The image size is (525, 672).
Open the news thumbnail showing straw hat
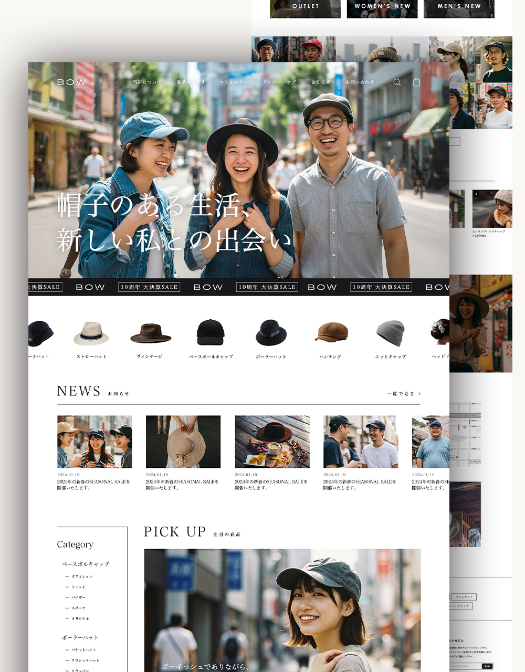point(183,442)
